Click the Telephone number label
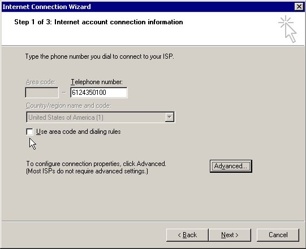This screenshot has height=249, width=306. 97,82
